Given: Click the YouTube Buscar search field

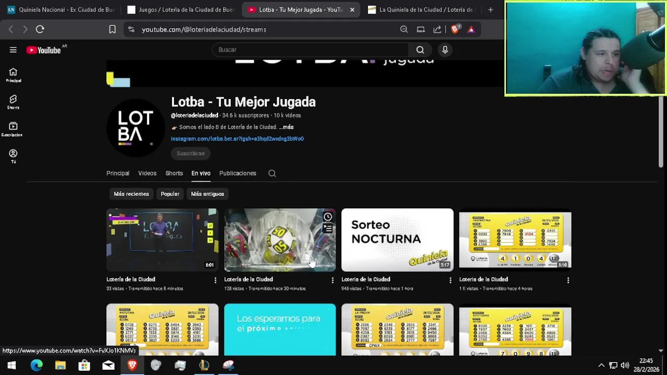Looking at the screenshot, I should [x=311, y=49].
